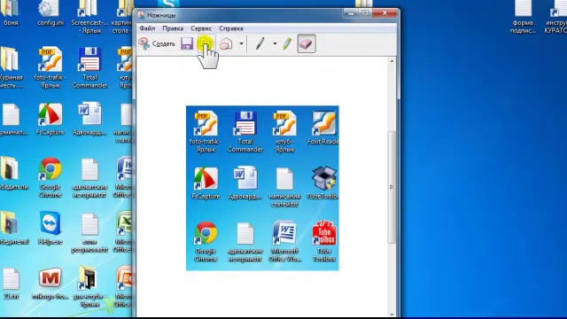
Task: Send snip by email envelope icon
Action: [226, 43]
